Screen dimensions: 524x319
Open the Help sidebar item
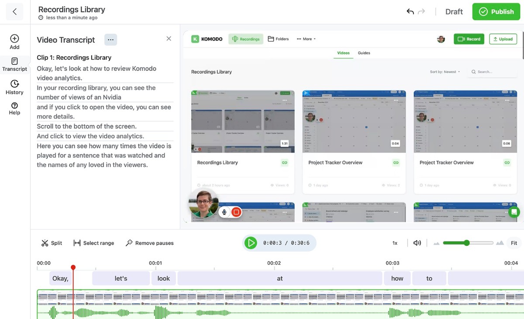point(14,109)
